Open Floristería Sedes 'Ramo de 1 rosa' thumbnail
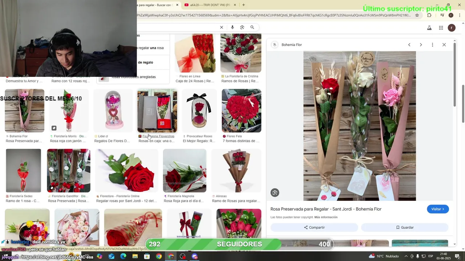Viewport: 465px width, 261px height. tap(24, 170)
